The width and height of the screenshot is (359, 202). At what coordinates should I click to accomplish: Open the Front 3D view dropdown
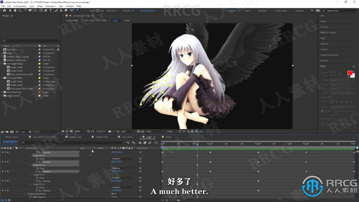[x=155, y=131]
